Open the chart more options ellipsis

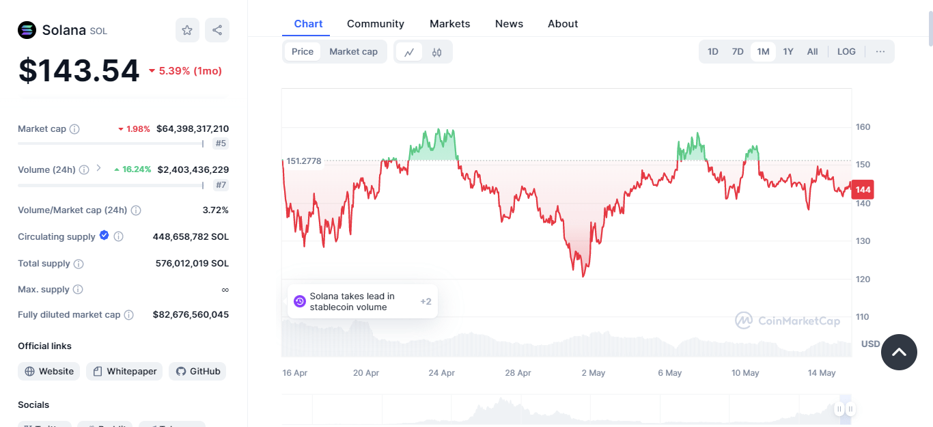(x=880, y=51)
